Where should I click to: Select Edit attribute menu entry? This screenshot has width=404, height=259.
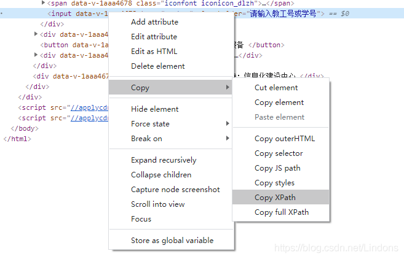coord(154,37)
